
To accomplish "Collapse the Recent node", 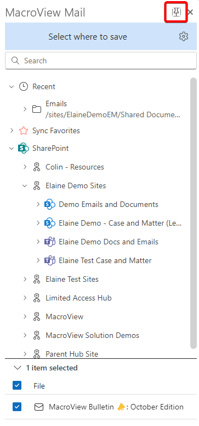I will [x=12, y=86].
